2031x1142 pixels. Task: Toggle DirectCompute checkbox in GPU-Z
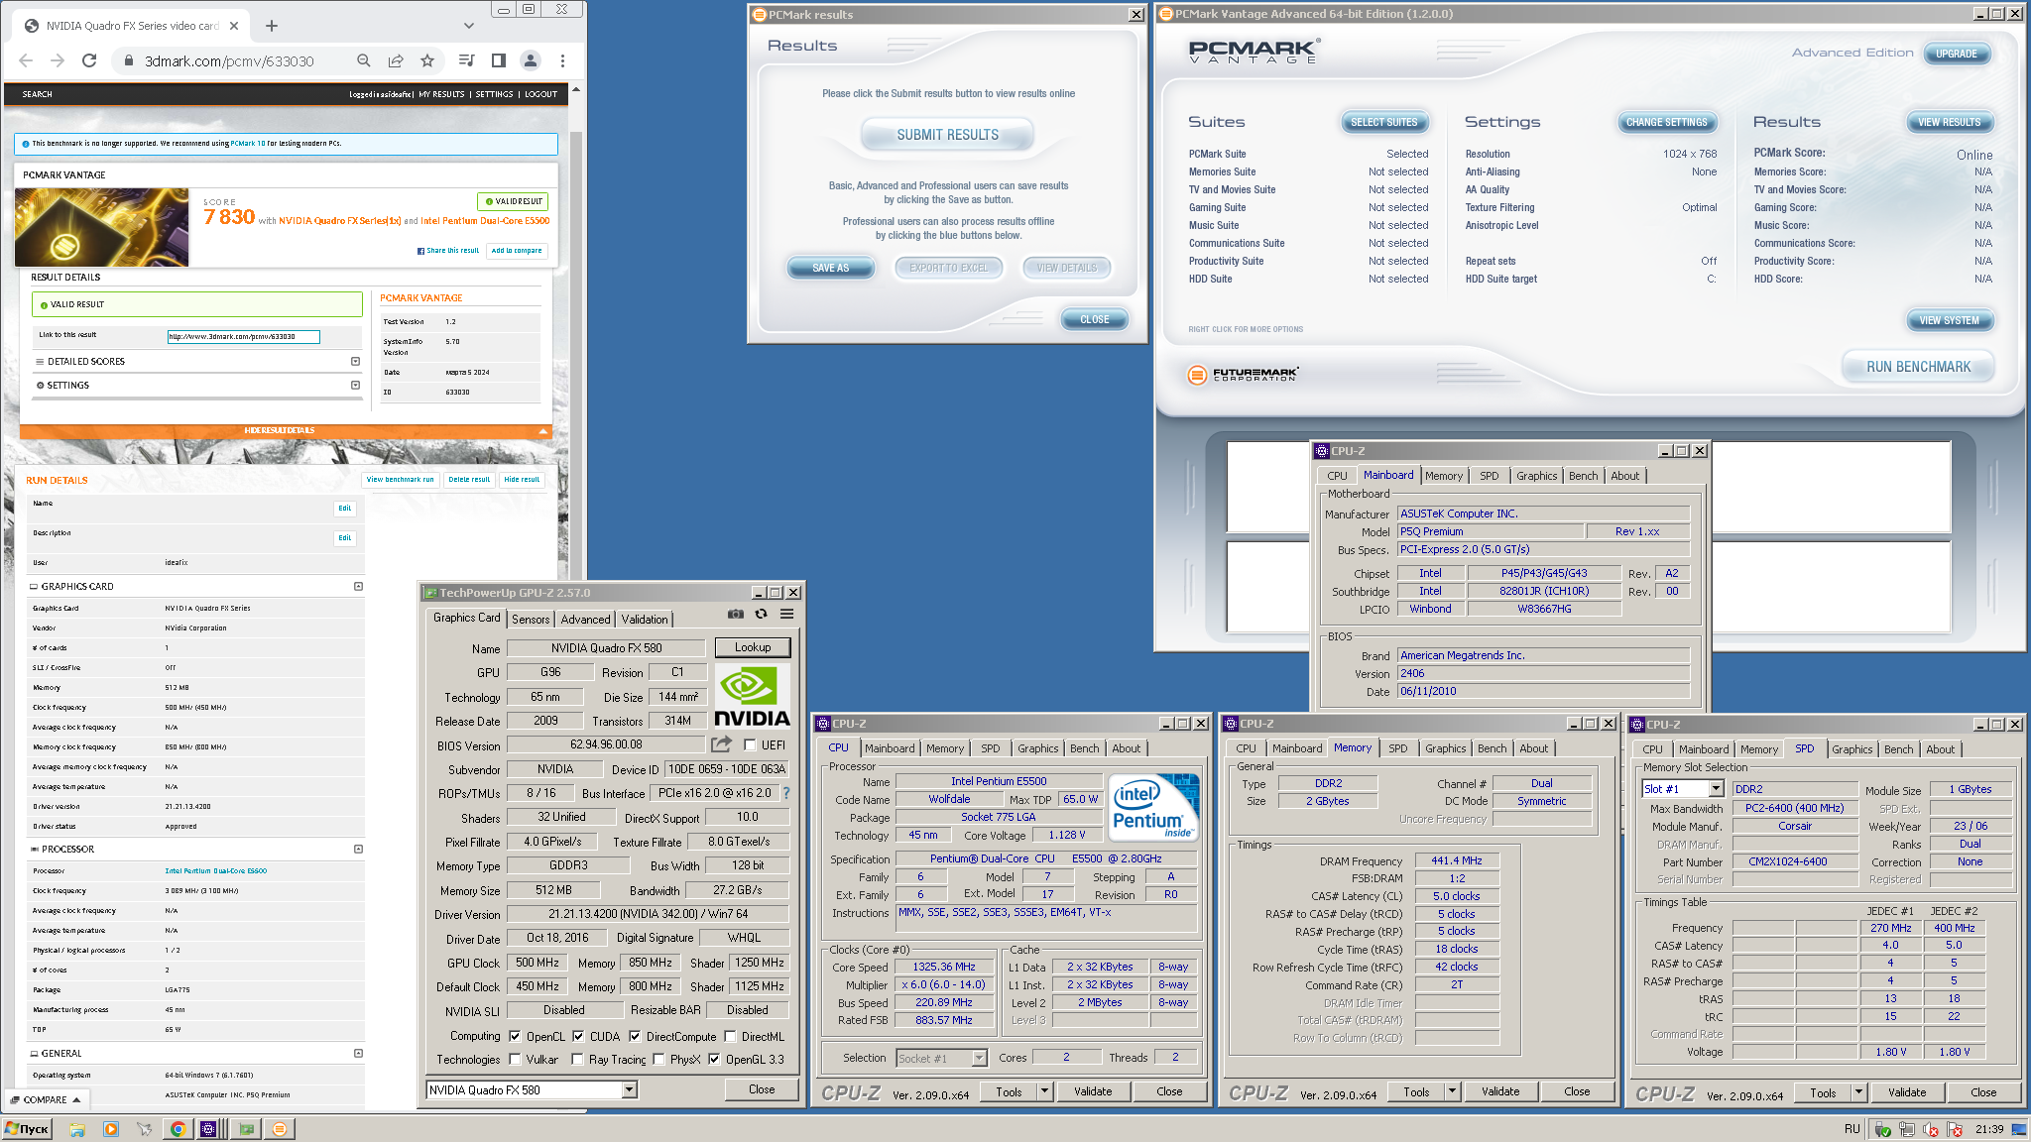(635, 1036)
